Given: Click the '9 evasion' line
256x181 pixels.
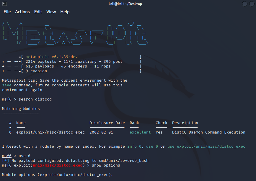Looking at the screenshot, I should pyautogui.click(x=36, y=71).
